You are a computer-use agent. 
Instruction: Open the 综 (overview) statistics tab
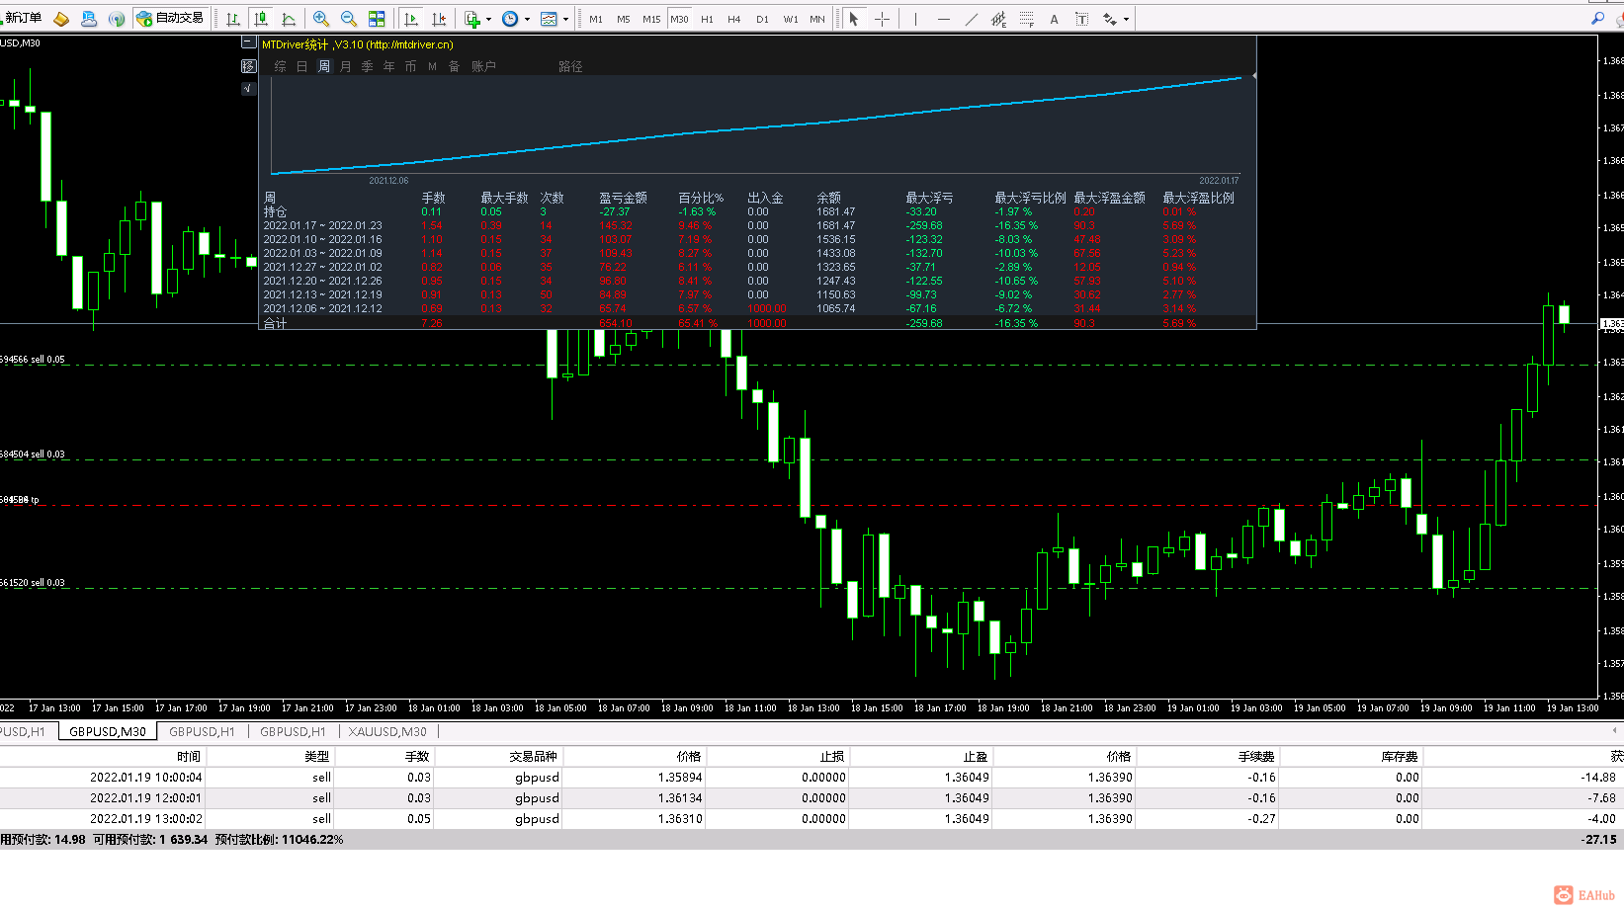point(280,66)
